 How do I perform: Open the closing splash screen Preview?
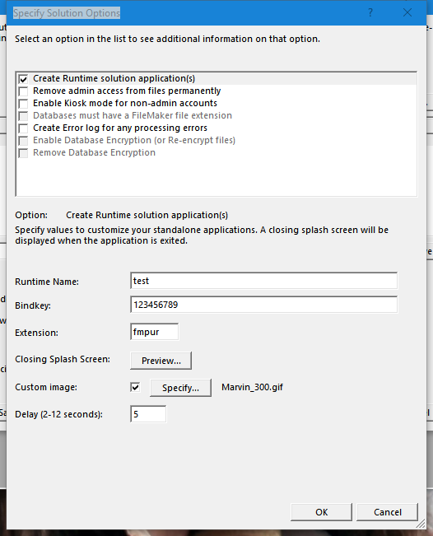click(x=161, y=361)
